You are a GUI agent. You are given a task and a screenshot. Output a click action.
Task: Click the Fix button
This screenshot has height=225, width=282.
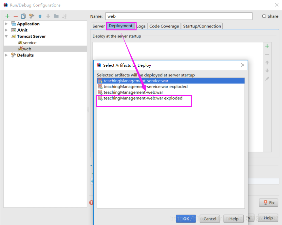click(x=269, y=202)
